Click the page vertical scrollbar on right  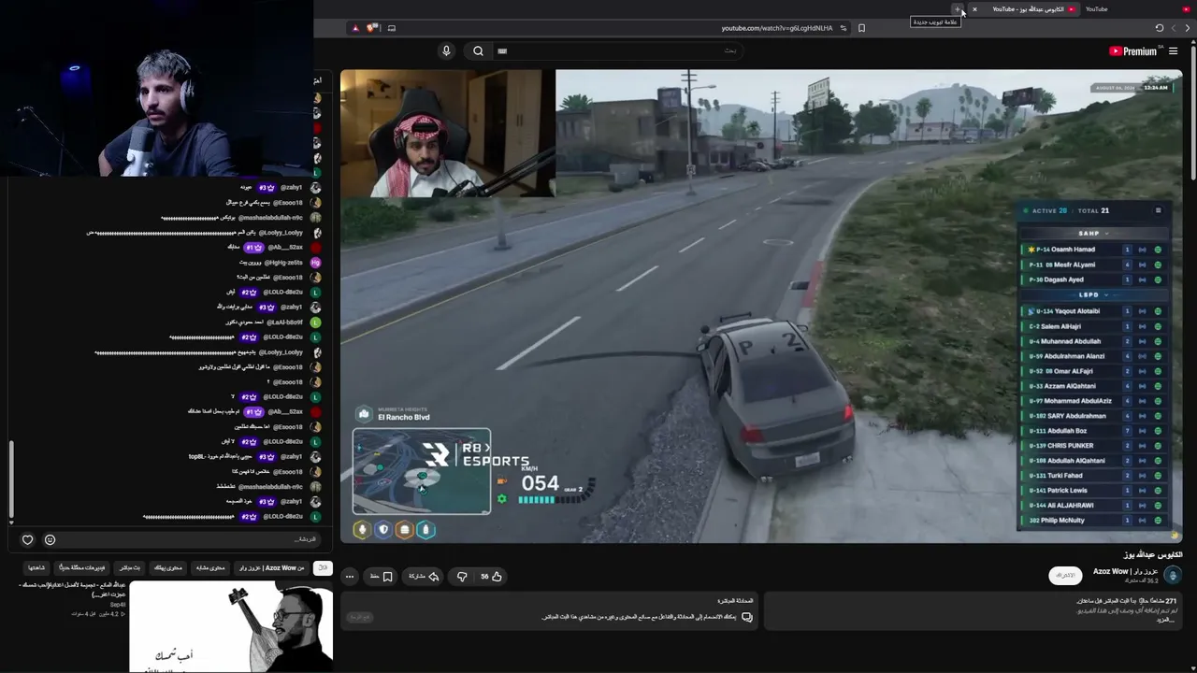[1192, 112]
